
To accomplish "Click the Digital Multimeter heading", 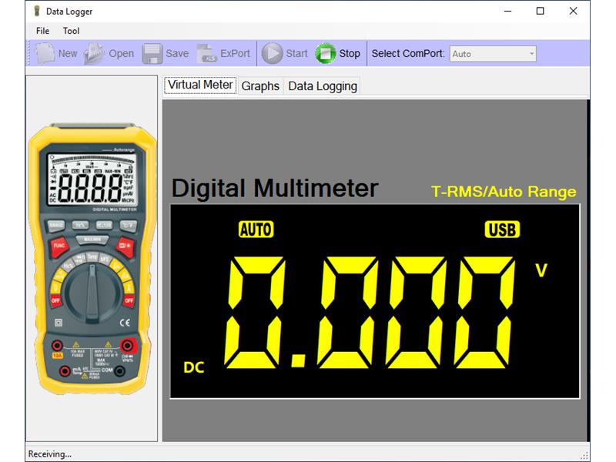I will [x=275, y=188].
